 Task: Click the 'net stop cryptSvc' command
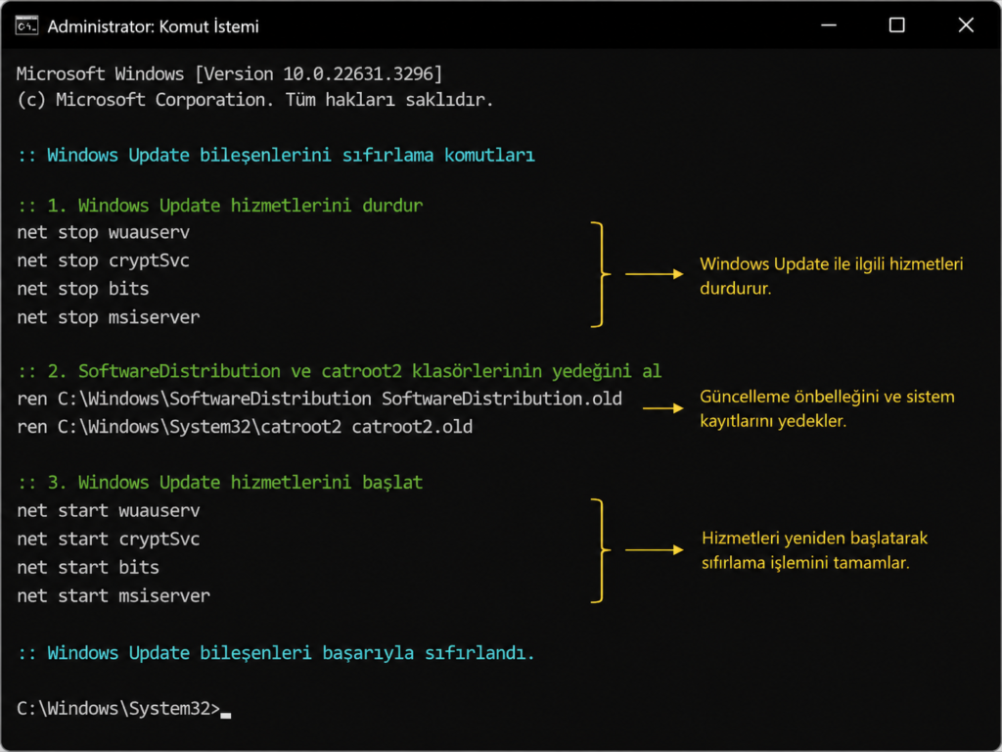tap(104, 260)
